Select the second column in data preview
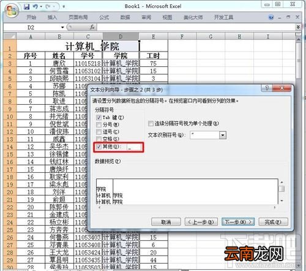The image size is (306, 271). tap(195, 192)
